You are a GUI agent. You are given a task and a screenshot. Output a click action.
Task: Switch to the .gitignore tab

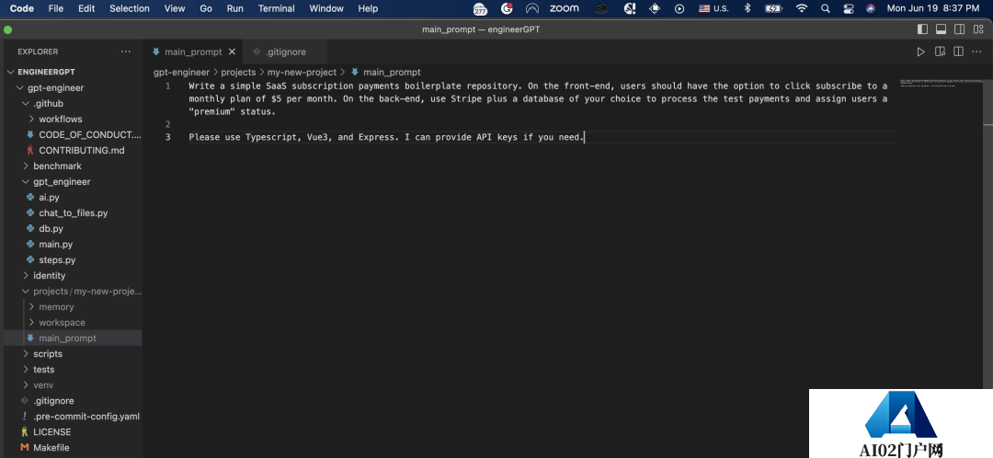[x=285, y=52]
